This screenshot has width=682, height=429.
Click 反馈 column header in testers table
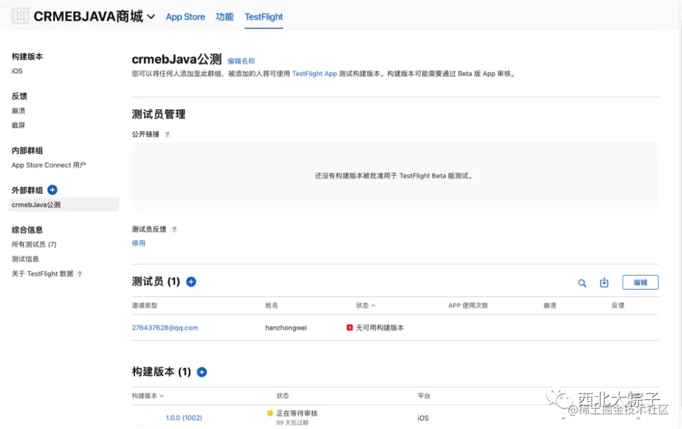point(618,305)
